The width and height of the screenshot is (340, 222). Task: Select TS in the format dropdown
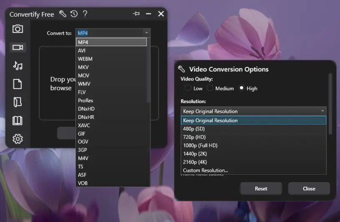tap(111, 166)
